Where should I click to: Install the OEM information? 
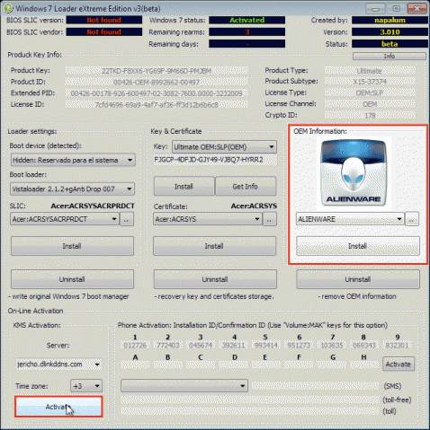[x=358, y=246]
